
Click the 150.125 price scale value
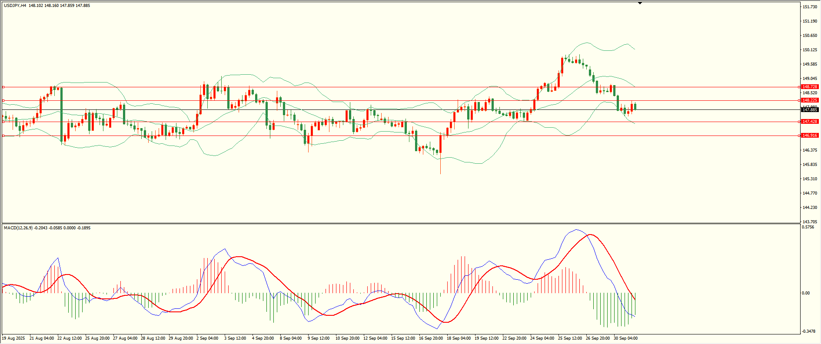tap(810, 50)
